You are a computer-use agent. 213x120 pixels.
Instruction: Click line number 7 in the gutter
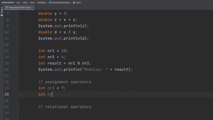tap(8, 13)
